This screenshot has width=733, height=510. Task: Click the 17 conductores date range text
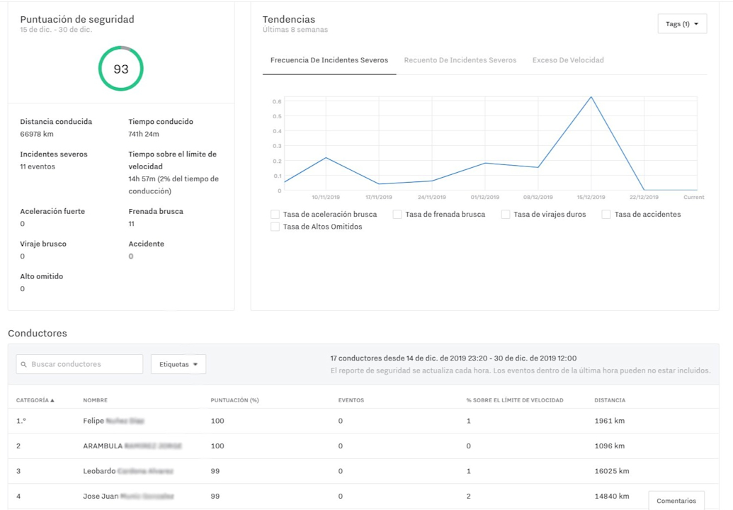pyautogui.click(x=453, y=358)
